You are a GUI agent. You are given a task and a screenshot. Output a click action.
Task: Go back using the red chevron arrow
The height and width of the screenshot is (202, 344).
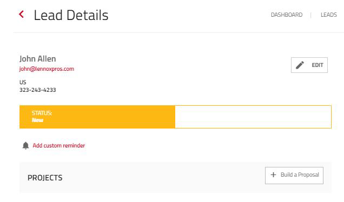[x=22, y=15]
